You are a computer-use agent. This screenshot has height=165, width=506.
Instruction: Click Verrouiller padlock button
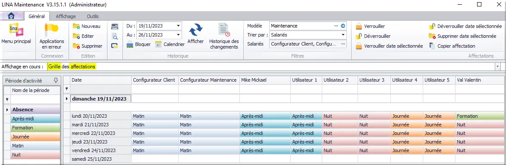tap(370, 26)
